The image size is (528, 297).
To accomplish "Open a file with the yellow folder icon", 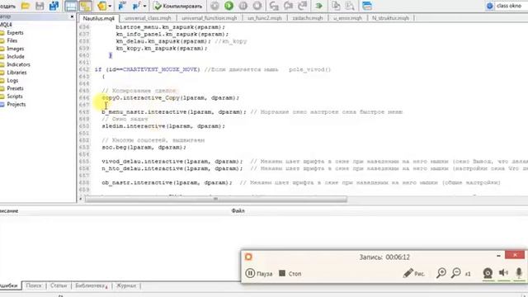I will 26,6.
